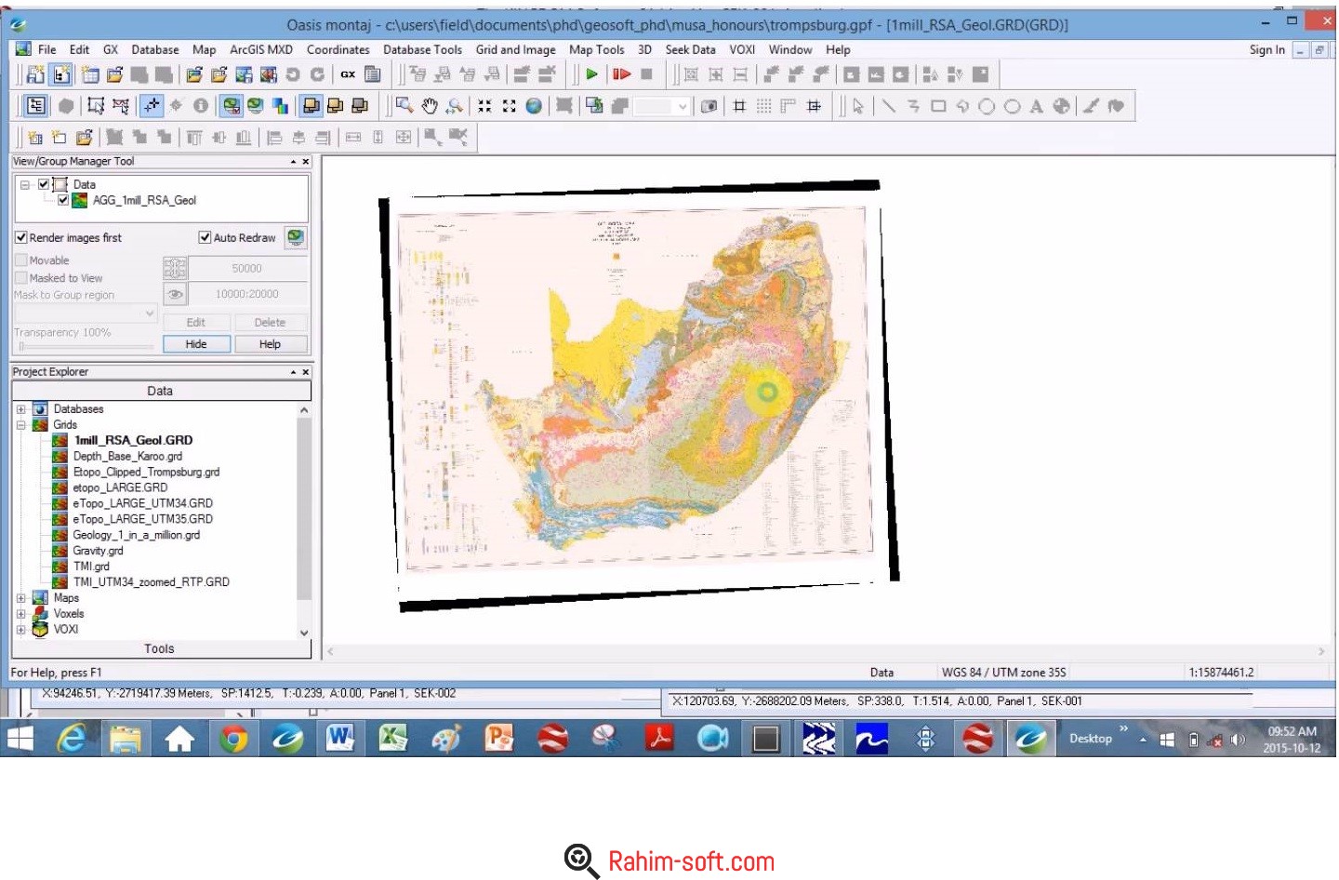Expand the Databases tree node
This screenshot has height=880, width=1339.
pyautogui.click(x=20, y=409)
